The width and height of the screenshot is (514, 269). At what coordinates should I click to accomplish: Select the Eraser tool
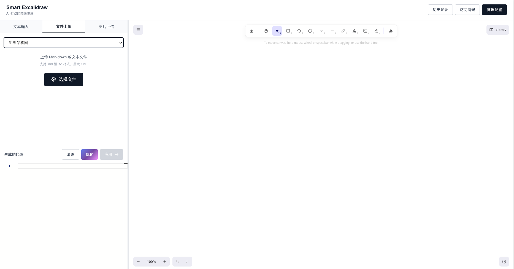tap(376, 31)
